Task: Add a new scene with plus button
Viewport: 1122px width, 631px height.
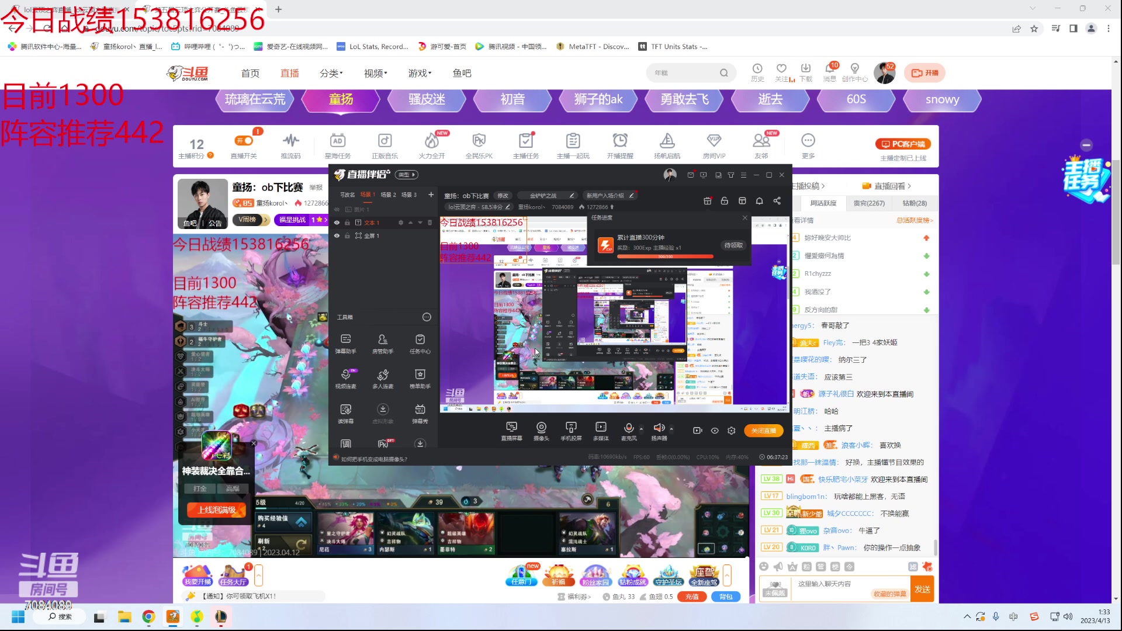Action: coord(431,195)
